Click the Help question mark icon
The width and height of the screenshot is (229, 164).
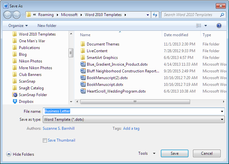pyautogui.click(x=219, y=26)
